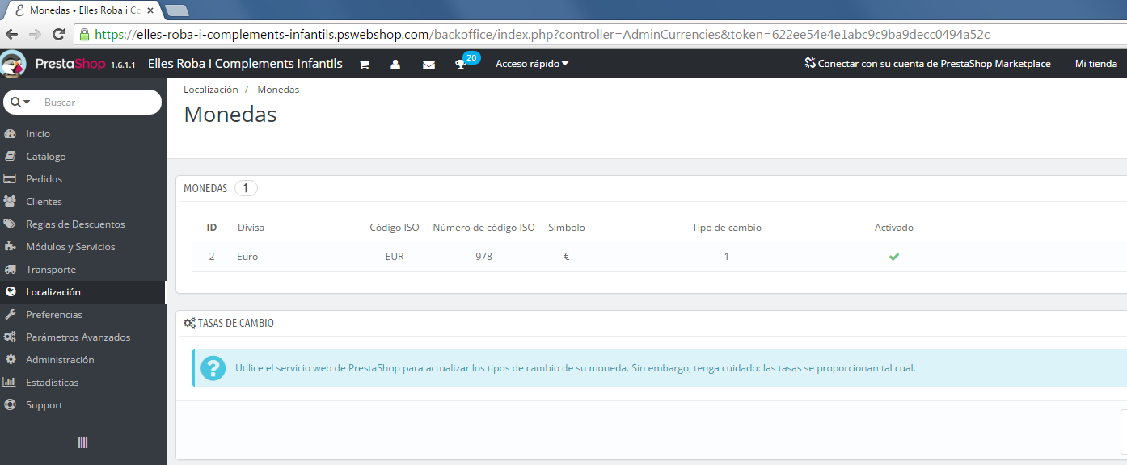Sort by Número de código ISO header
The width and height of the screenshot is (1127, 465).
483,228
